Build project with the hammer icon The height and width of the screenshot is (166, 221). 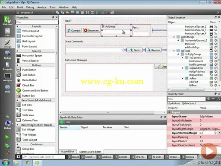point(7,153)
